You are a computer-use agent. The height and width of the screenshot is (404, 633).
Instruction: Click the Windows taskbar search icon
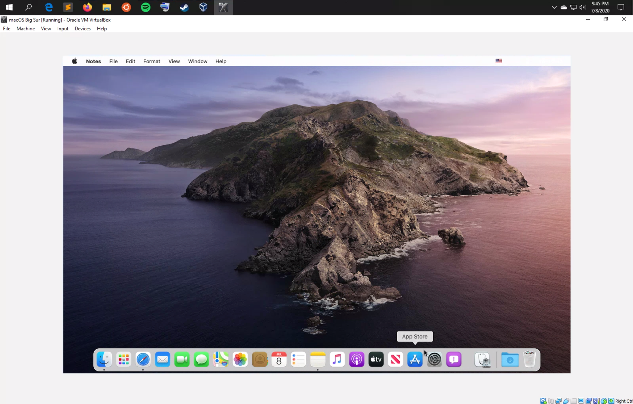coord(28,7)
